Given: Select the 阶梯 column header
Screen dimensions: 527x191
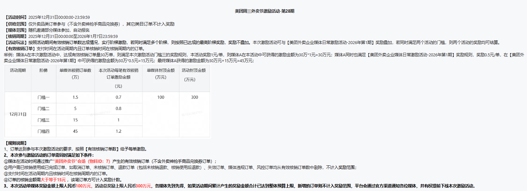Looking at the screenshot, I should point(43,71).
